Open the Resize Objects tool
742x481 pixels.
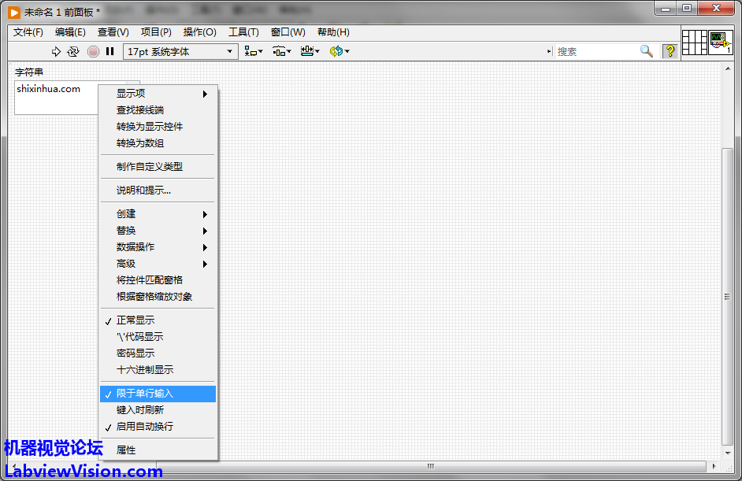pos(310,51)
